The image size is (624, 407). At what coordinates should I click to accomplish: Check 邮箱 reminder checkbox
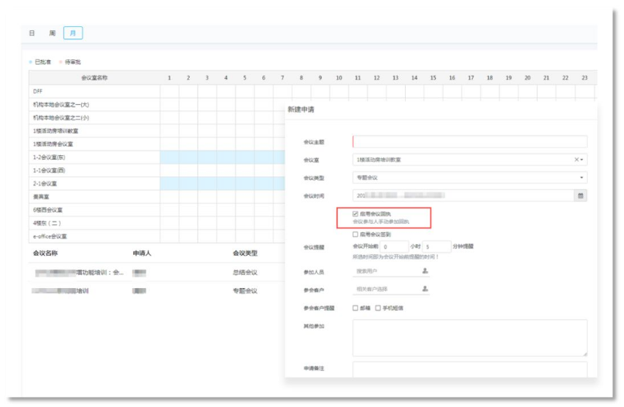356,307
